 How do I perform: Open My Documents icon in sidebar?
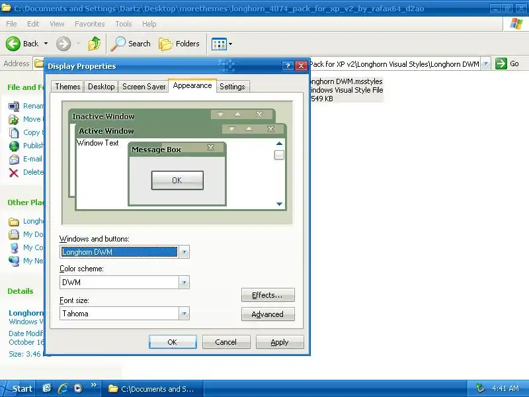(x=14, y=234)
